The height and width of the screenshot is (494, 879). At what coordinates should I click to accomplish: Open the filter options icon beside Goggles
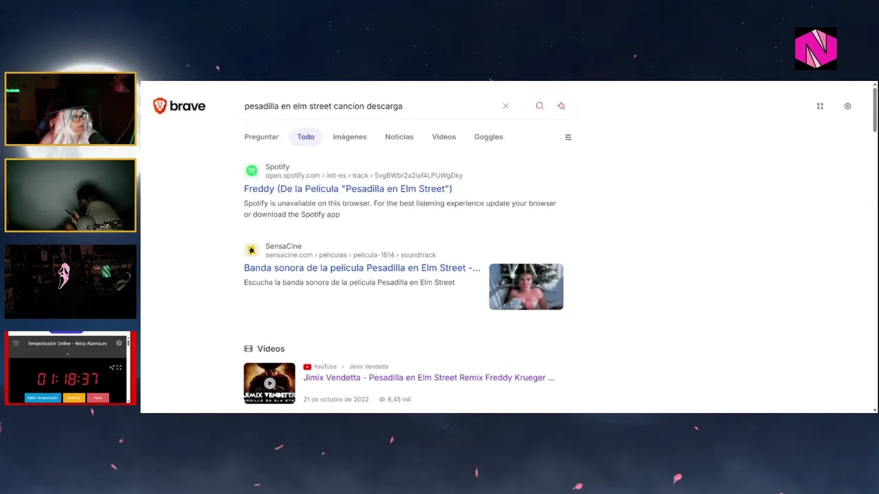pos(568,137)
